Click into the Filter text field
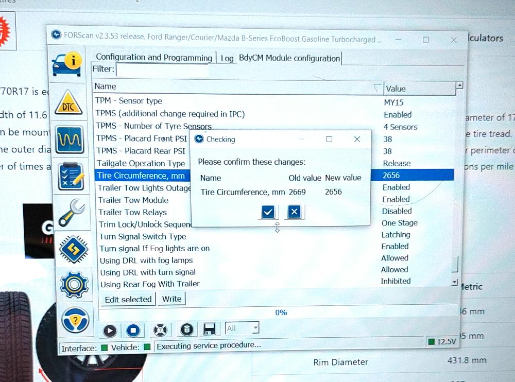The width and height of the screenshot is (515, 382). [162, 70]
